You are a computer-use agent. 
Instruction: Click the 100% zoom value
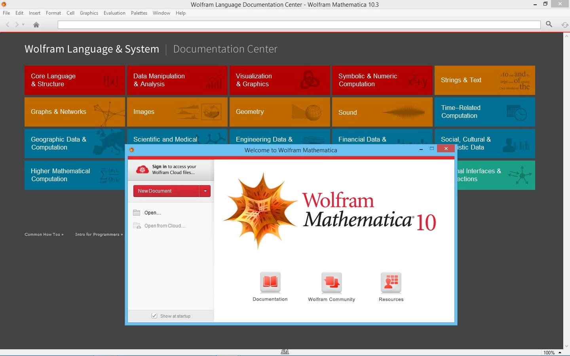tap(549, 352)
